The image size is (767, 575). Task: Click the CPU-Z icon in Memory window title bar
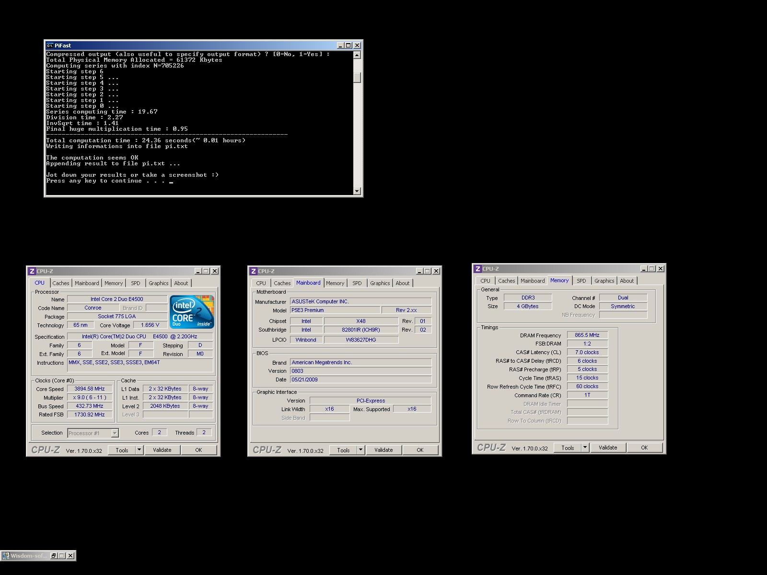coord(478,269)
